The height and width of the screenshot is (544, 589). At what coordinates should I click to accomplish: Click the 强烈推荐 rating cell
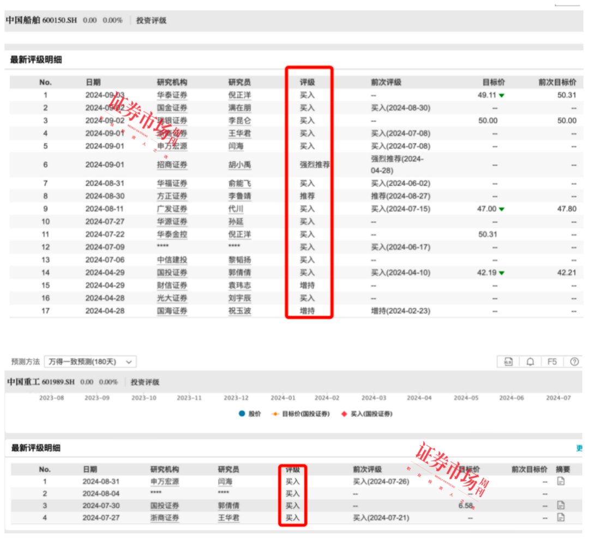point(315,165)
